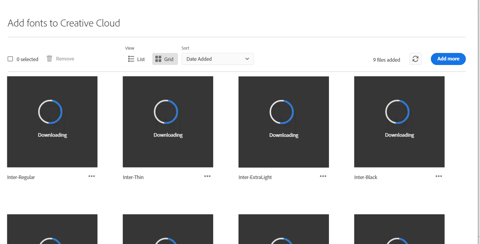Select the Inter-Regular font thumbnail
The height and width of the screenshot is (244, 480).
52,122
